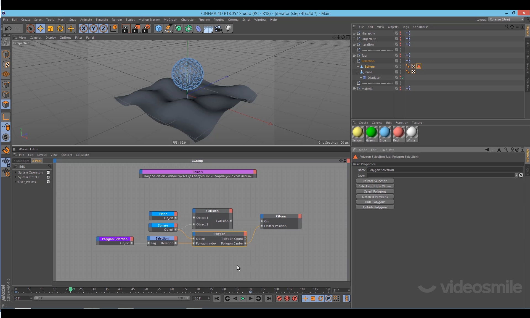This screenshot has height=318, width=530.
Task: Click the Restore Selection button
Action: (x=375, y=181)
